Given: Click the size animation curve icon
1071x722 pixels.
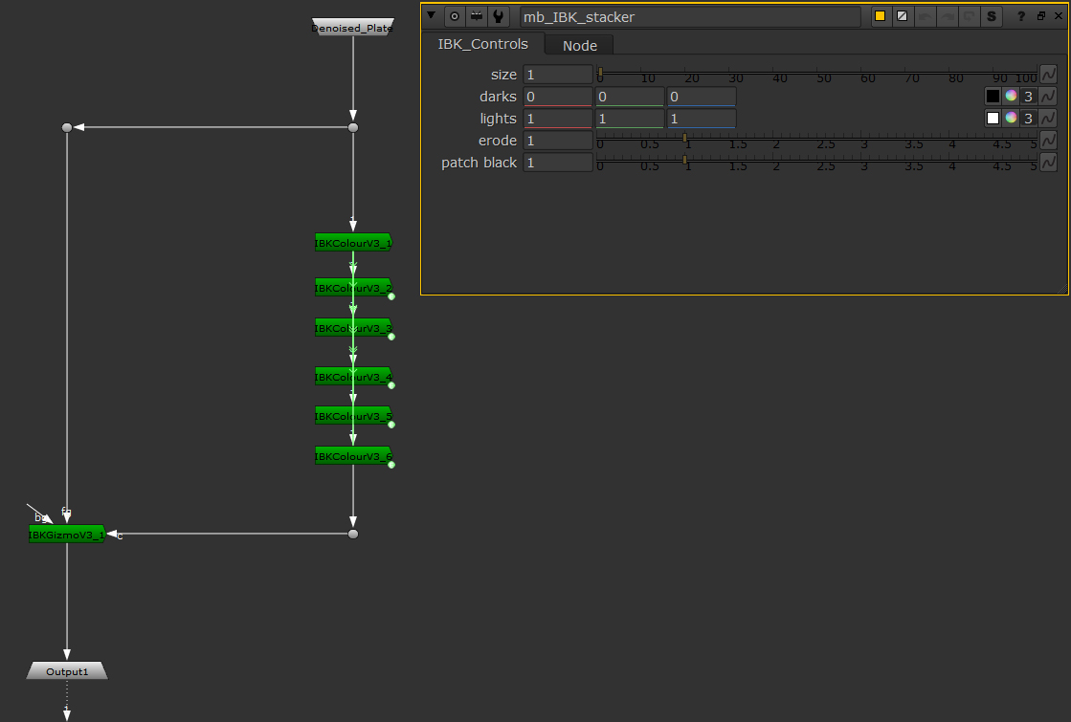Looking at the screenshot, I should pos(1047,74).
